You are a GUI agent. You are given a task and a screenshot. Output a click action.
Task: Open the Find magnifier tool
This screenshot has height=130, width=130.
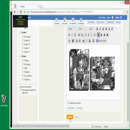tap(79, 35)
